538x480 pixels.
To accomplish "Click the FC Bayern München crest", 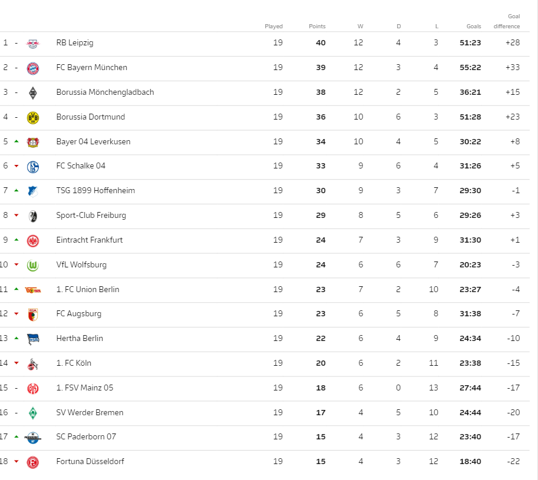I will [x=33, y=68].
